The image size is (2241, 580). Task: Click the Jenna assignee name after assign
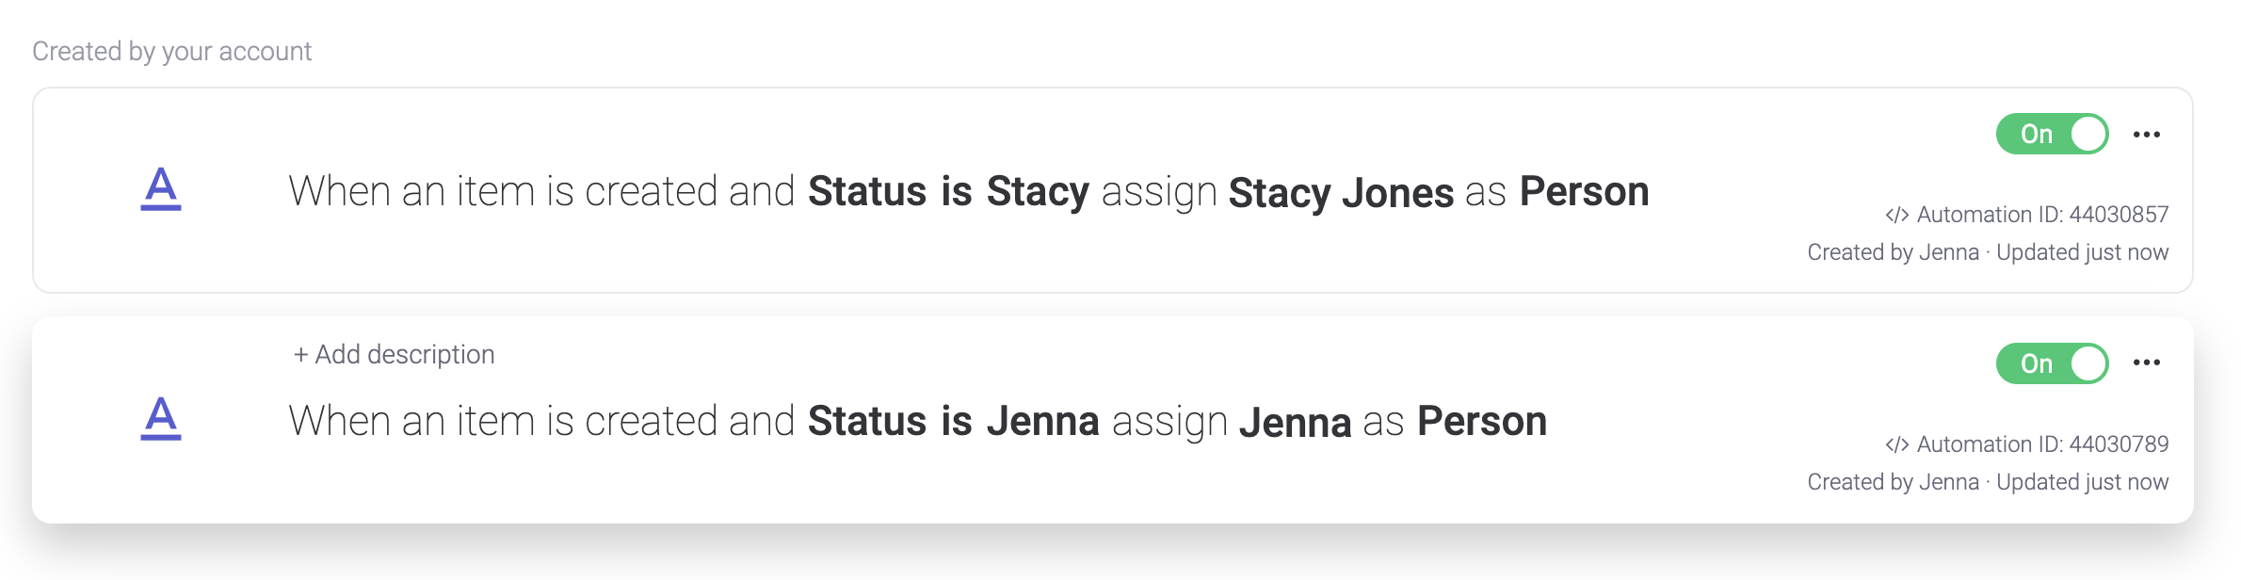(1295, 423)
